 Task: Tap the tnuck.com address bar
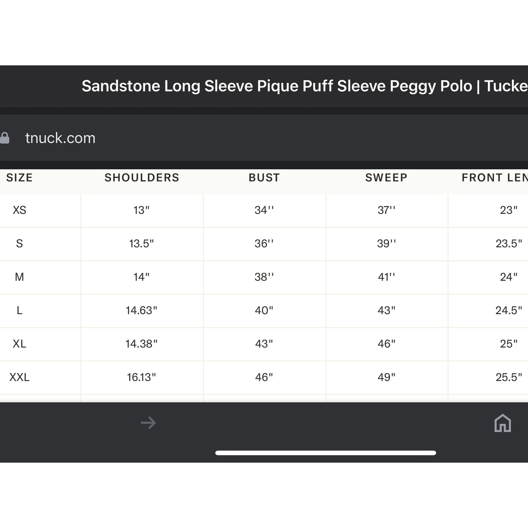264,138
